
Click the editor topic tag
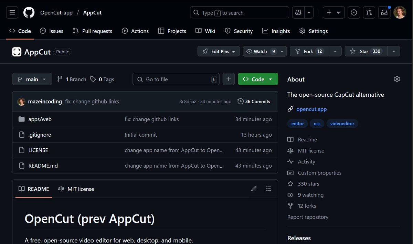click(x=297, y=123)
